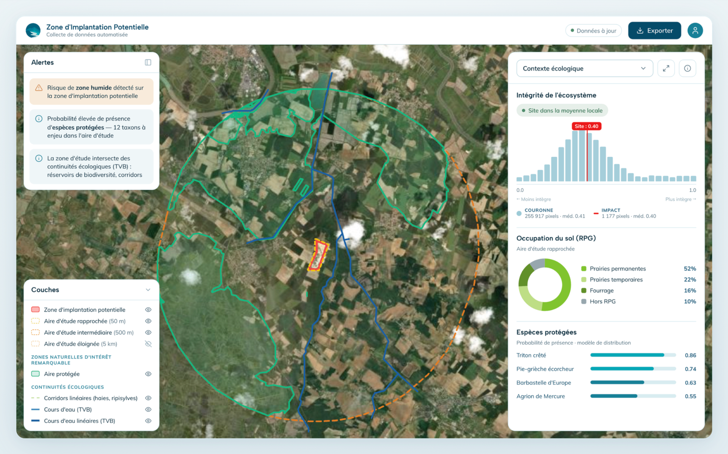This screenshot has height=454, width=728.
Task: Select the Triton crêté species name
Action: [x=531, y=355]
